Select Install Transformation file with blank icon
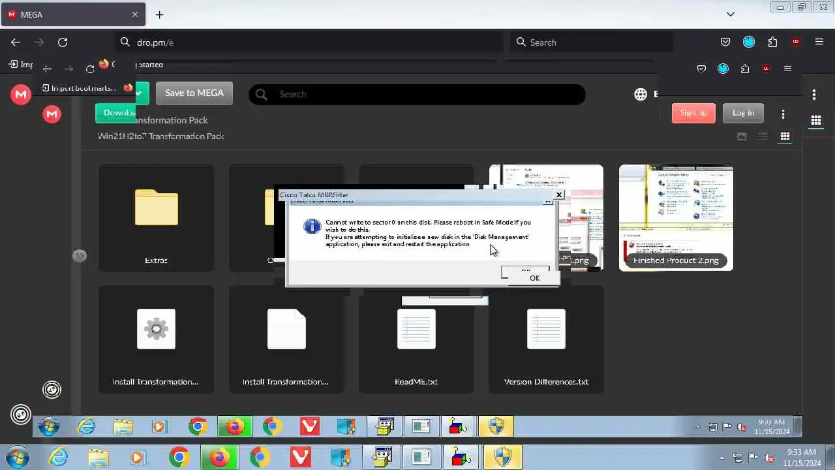The image size is (835, 470). 286,339
